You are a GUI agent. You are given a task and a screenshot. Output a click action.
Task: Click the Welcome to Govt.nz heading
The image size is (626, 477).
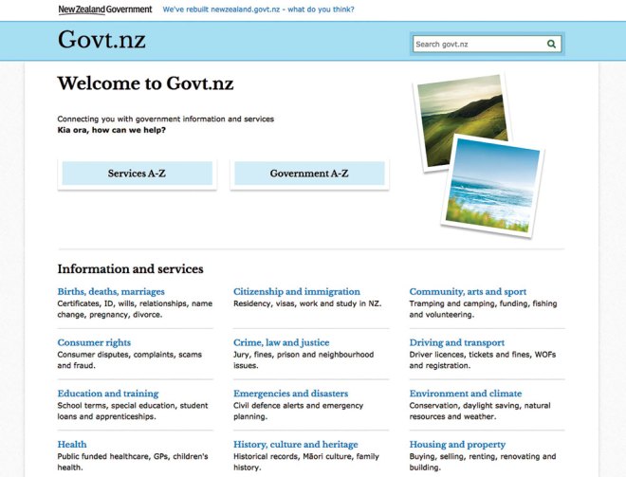click(146, 83)
